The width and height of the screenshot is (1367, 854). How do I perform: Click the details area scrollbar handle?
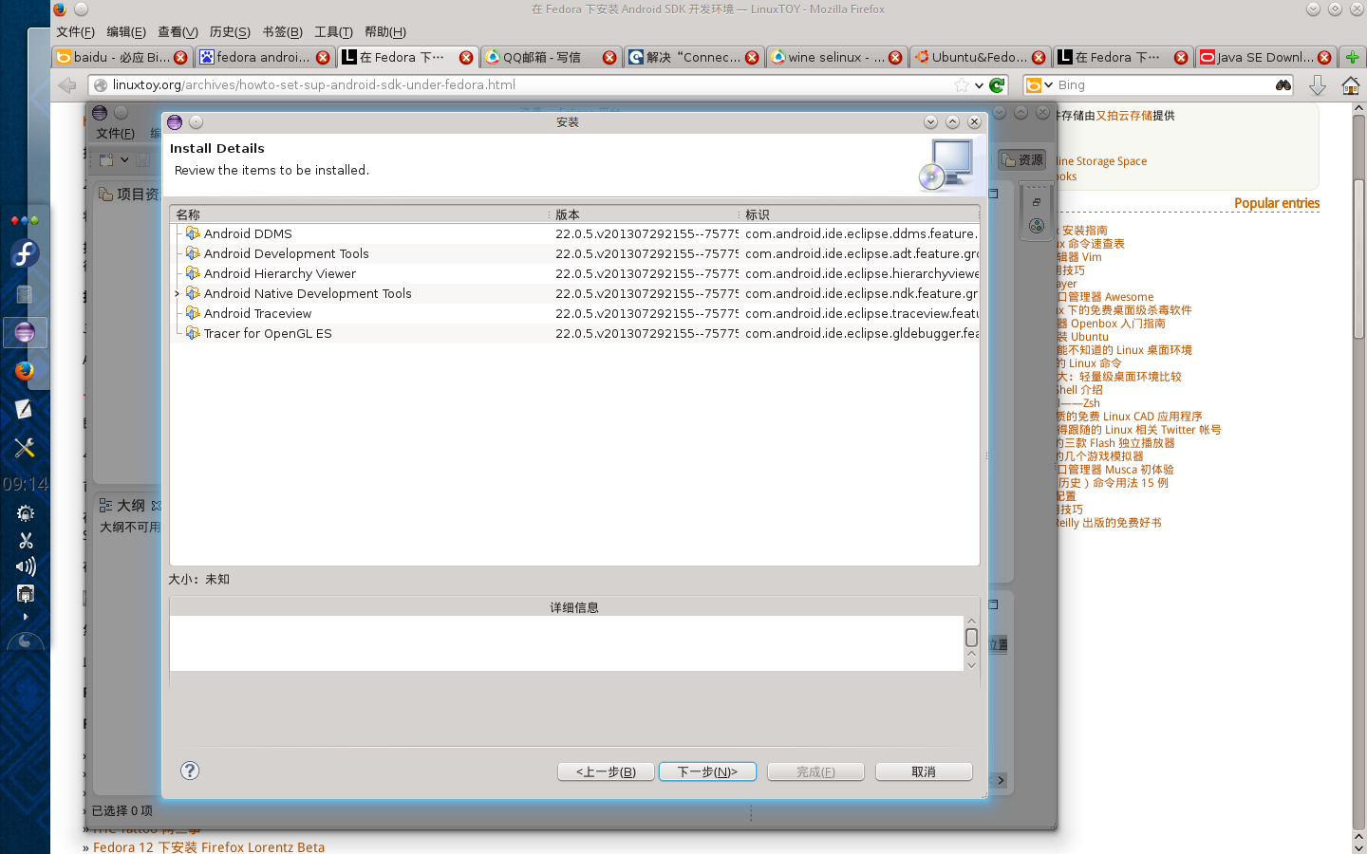[971, 638]
